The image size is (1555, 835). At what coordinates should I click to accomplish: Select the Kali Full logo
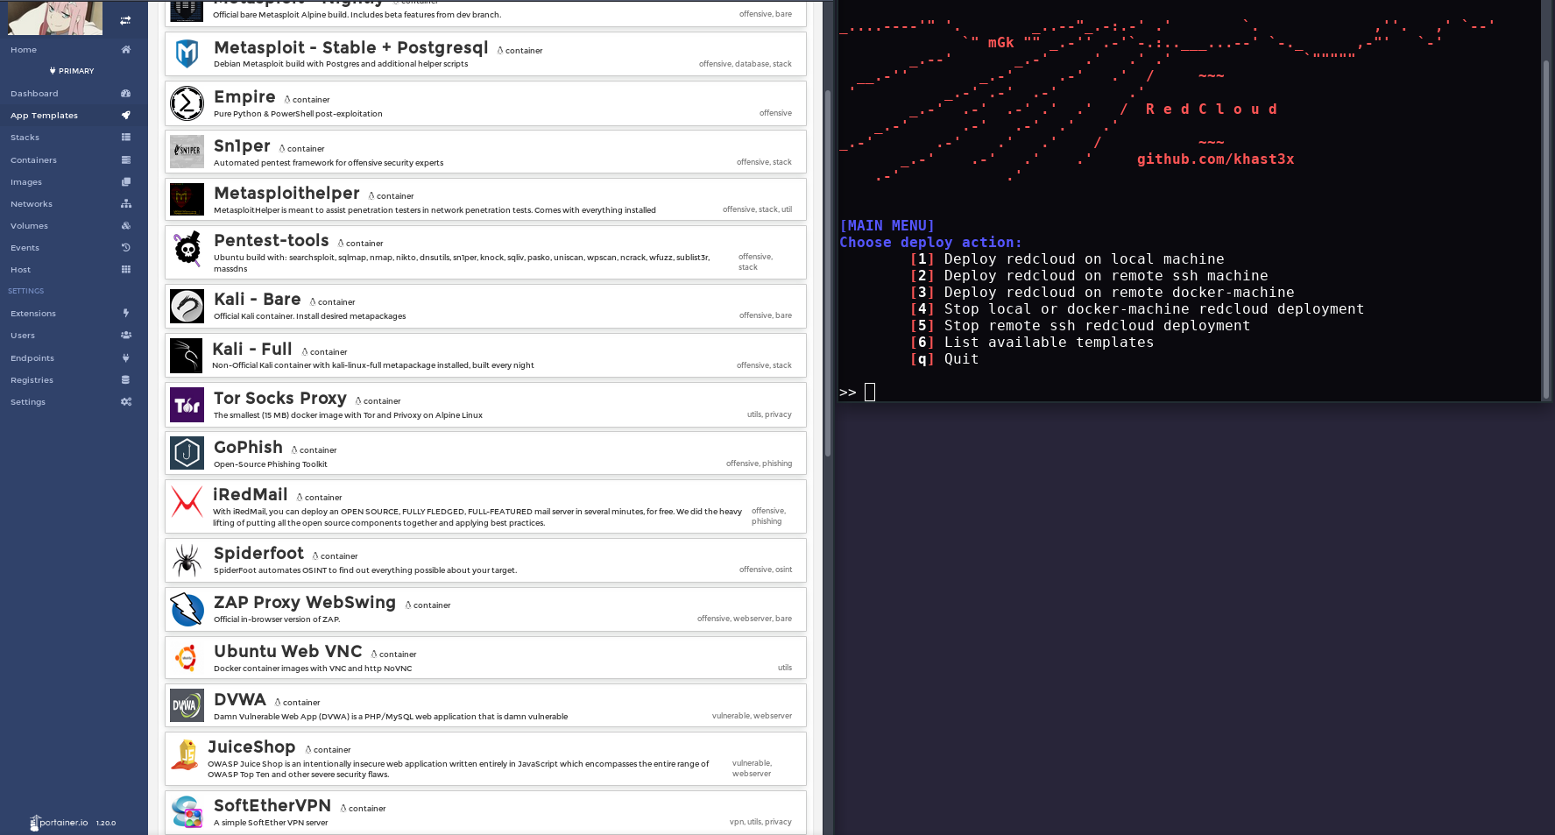tap(187, 356)
